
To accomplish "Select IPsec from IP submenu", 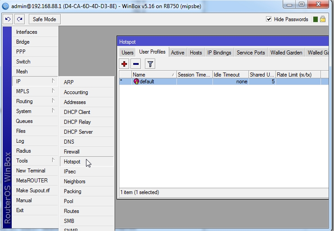I will [87, 172].
